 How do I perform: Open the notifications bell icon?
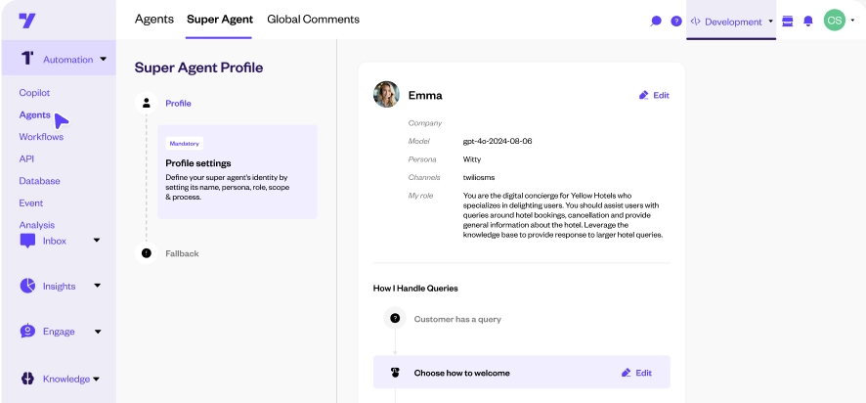click(807, 21)
